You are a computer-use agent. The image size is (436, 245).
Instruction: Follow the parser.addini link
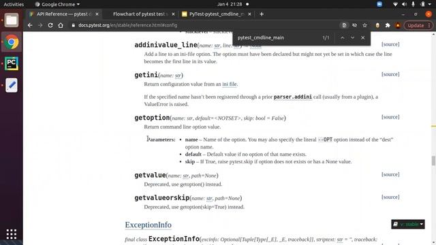tap(293, 97)
